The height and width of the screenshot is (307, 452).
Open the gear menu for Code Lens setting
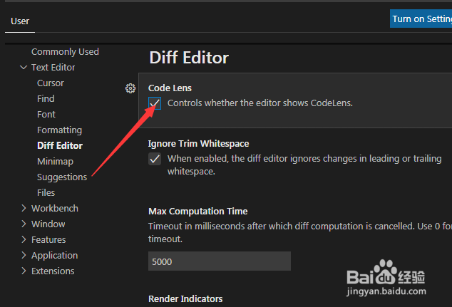click(130, 88)
